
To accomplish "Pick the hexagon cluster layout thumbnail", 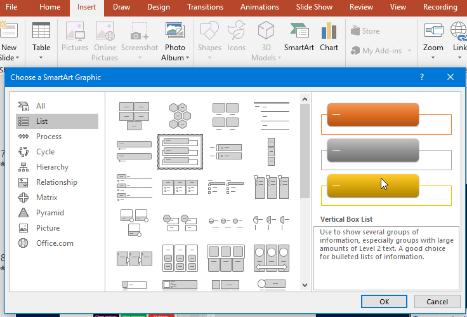I will [180, 116].
